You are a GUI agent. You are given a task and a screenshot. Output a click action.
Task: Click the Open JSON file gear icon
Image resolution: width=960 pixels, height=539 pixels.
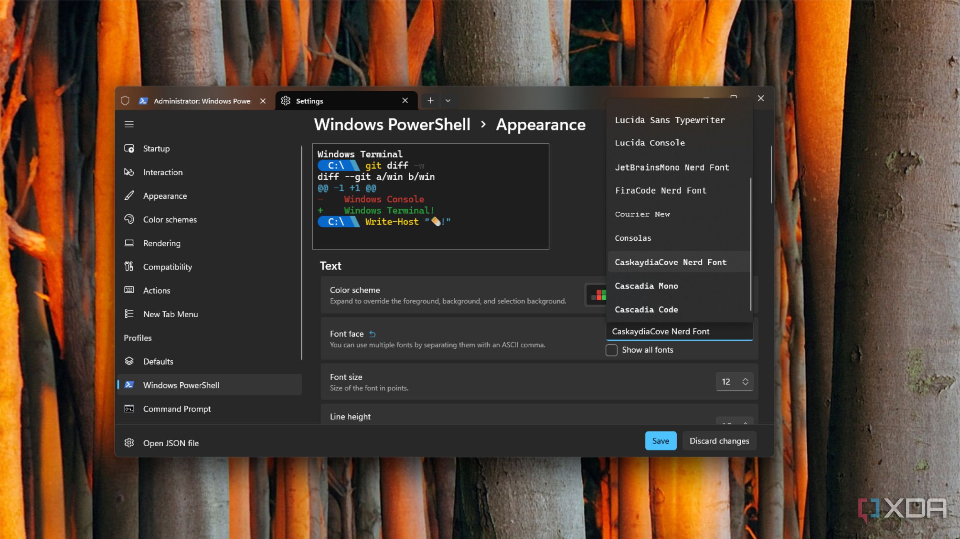(x=129, y=443)
